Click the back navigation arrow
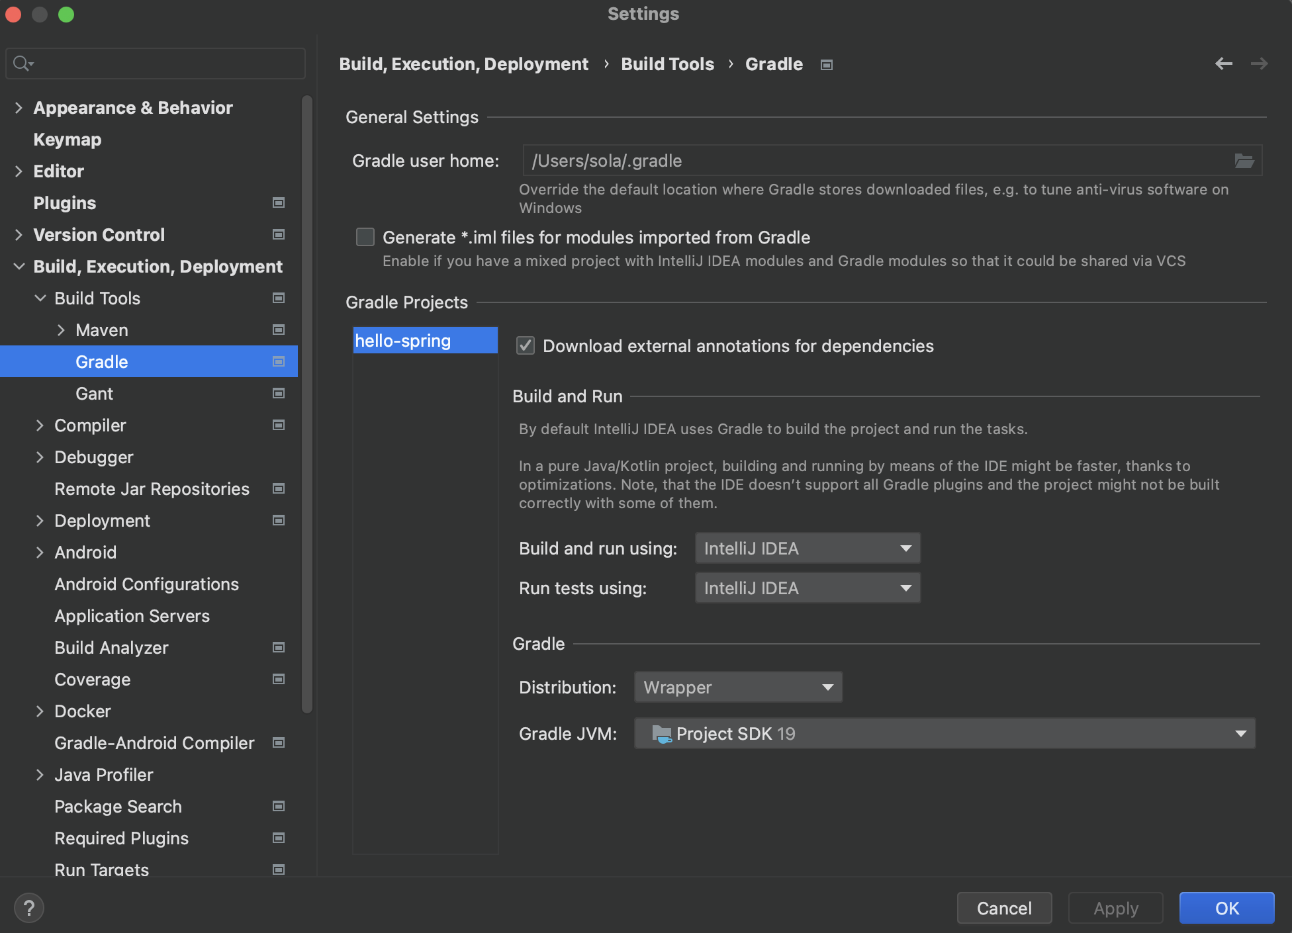Viewport: 1292px width, 933px height. pos(1223,64)
